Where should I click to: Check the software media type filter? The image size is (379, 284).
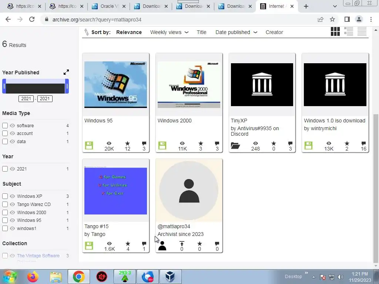coord(5,126)
